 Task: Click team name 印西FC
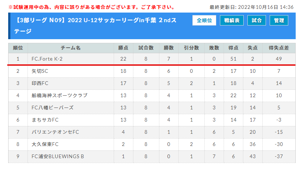(x=40, y=84)
